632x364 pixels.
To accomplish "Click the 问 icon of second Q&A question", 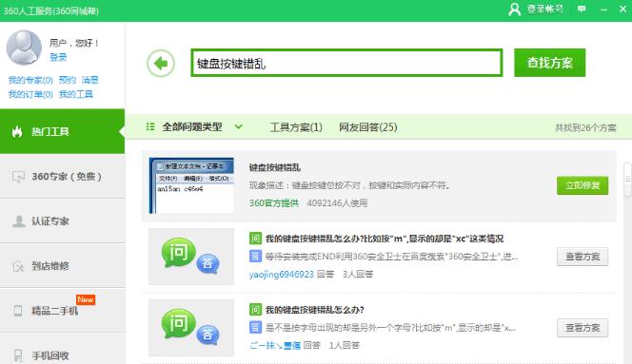I will [x=255, y=309].
